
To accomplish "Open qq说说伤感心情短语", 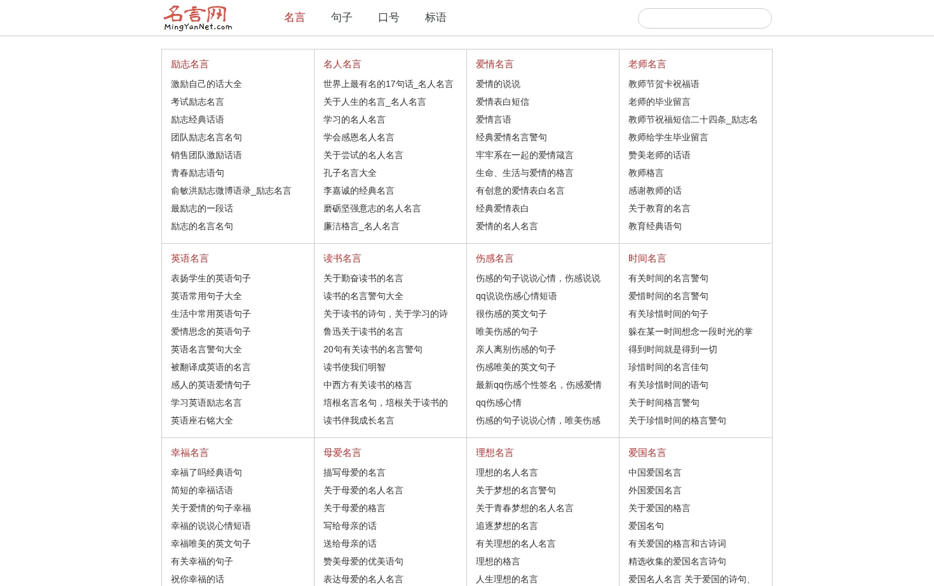I will [x=517, y=296].
